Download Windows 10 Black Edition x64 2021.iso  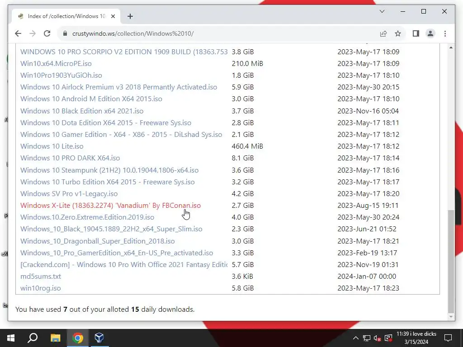(x=82, y=111)
